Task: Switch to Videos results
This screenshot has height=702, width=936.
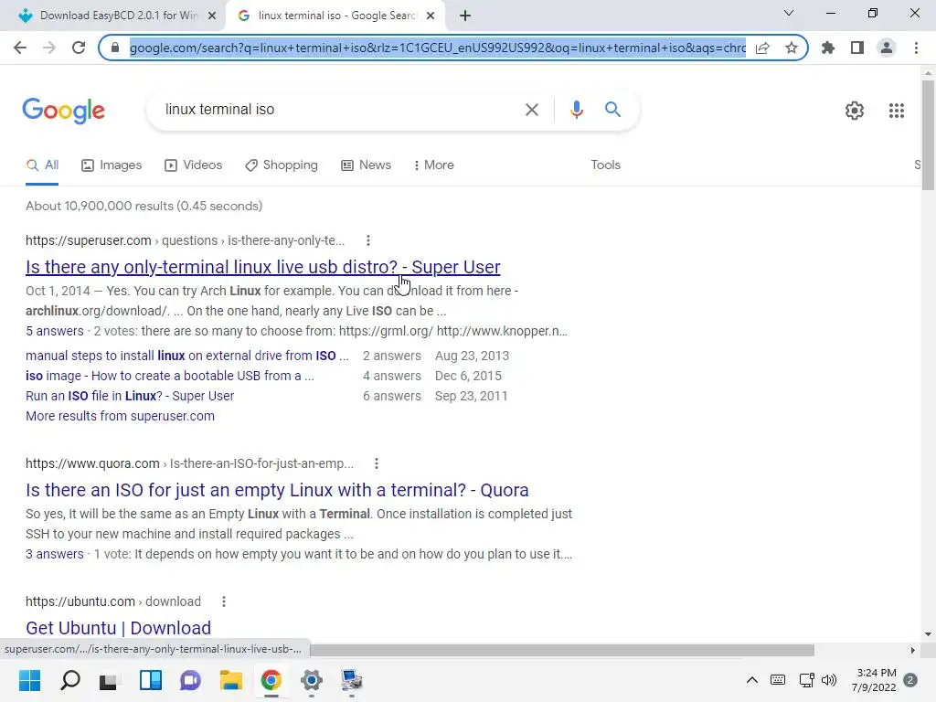Action: 194,165
